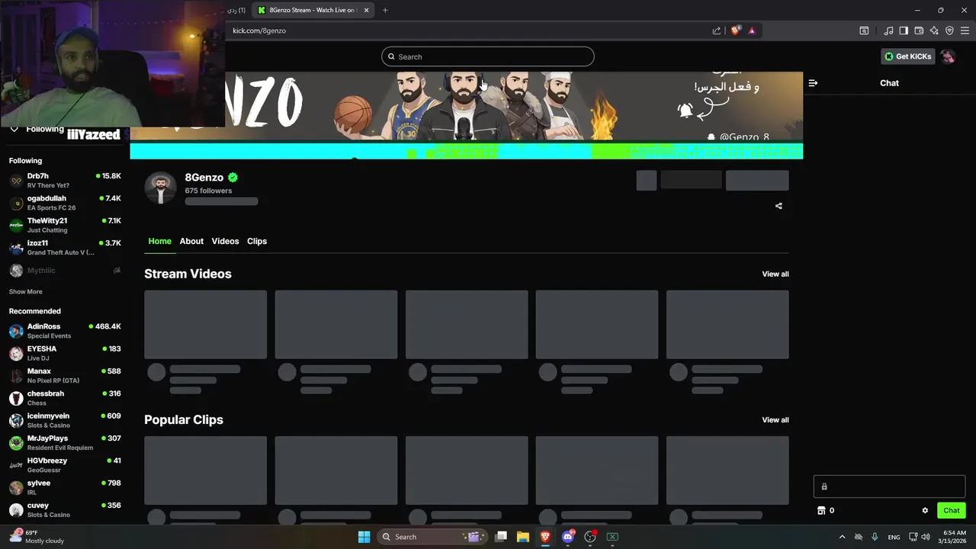Open the Xbox Game Bar taskbar icon
This screenshot has height=549, width=976.
click(x=612, y=537)
